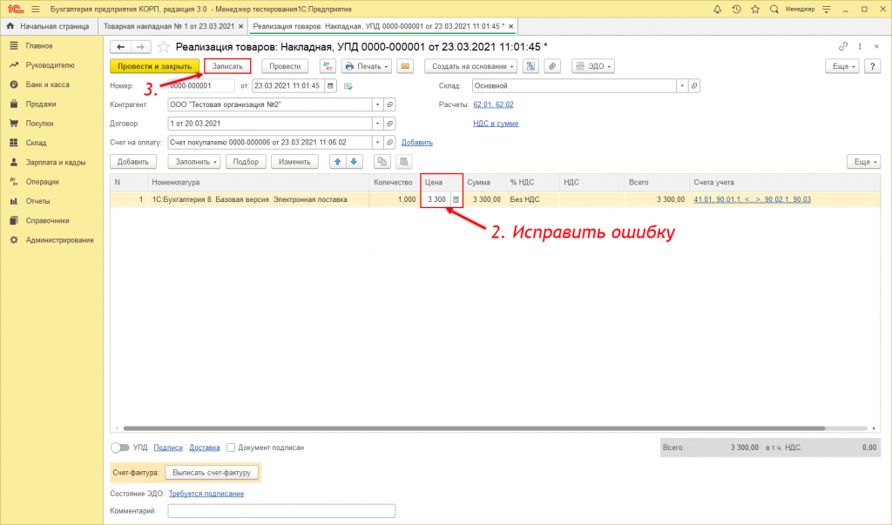This screenshot has width=892, height=525.
Task: Click into Комментарий input field
Action: click(281, 511)
